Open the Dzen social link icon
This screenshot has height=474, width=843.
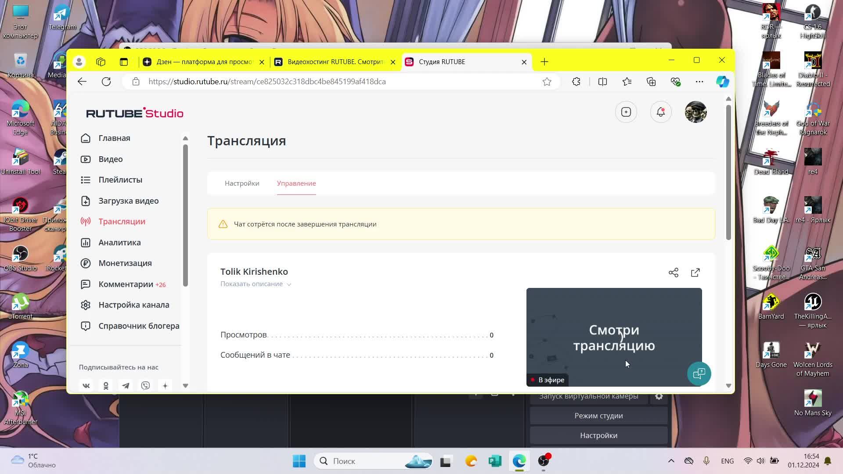click(x=165, y=386)
